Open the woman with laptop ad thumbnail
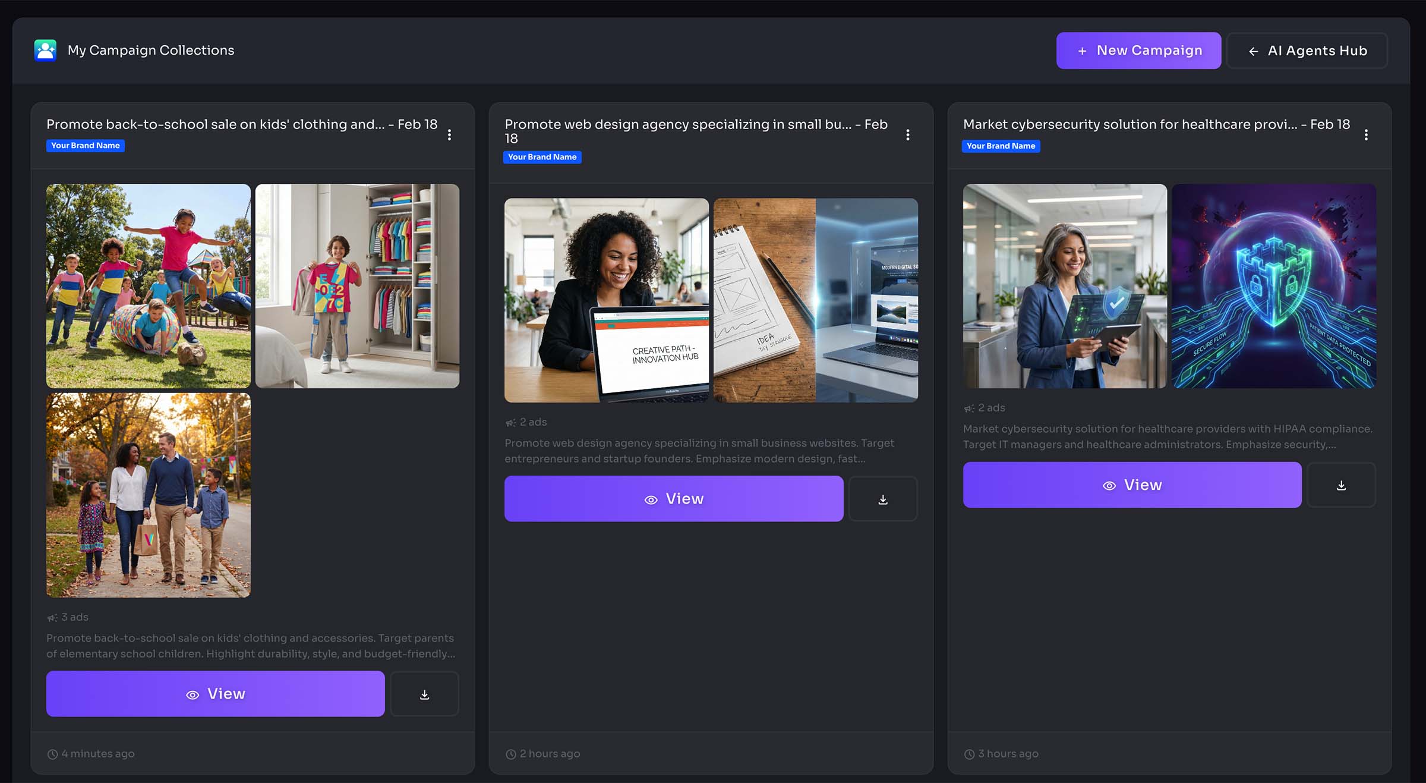Screen dimensions: 1426x783 [x=607, y=300]
